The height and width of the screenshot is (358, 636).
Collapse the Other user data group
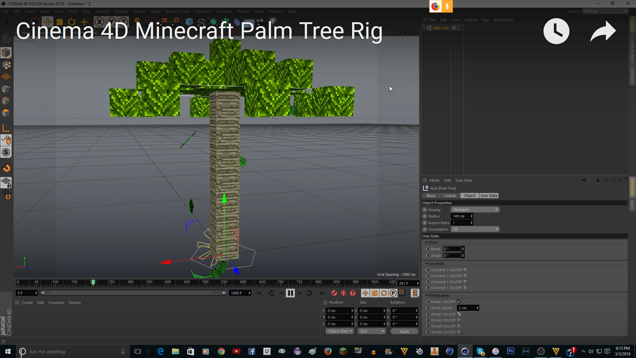[x=426, y=242]
